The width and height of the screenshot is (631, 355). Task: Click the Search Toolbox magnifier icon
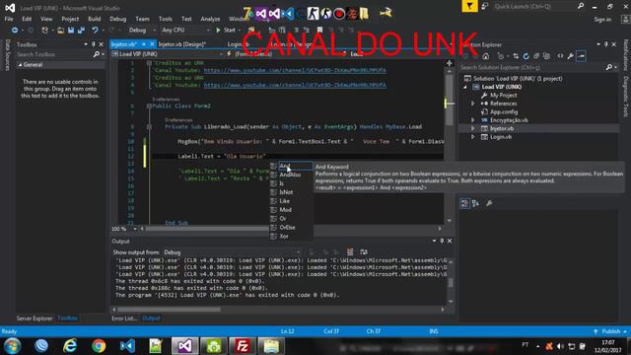[97, 54]
